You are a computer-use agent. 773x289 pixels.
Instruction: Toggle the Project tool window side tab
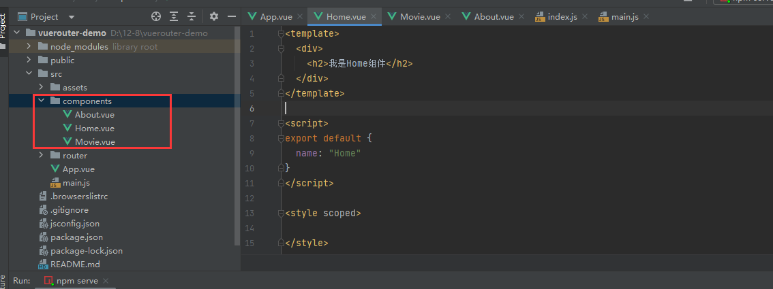(3, 31)
